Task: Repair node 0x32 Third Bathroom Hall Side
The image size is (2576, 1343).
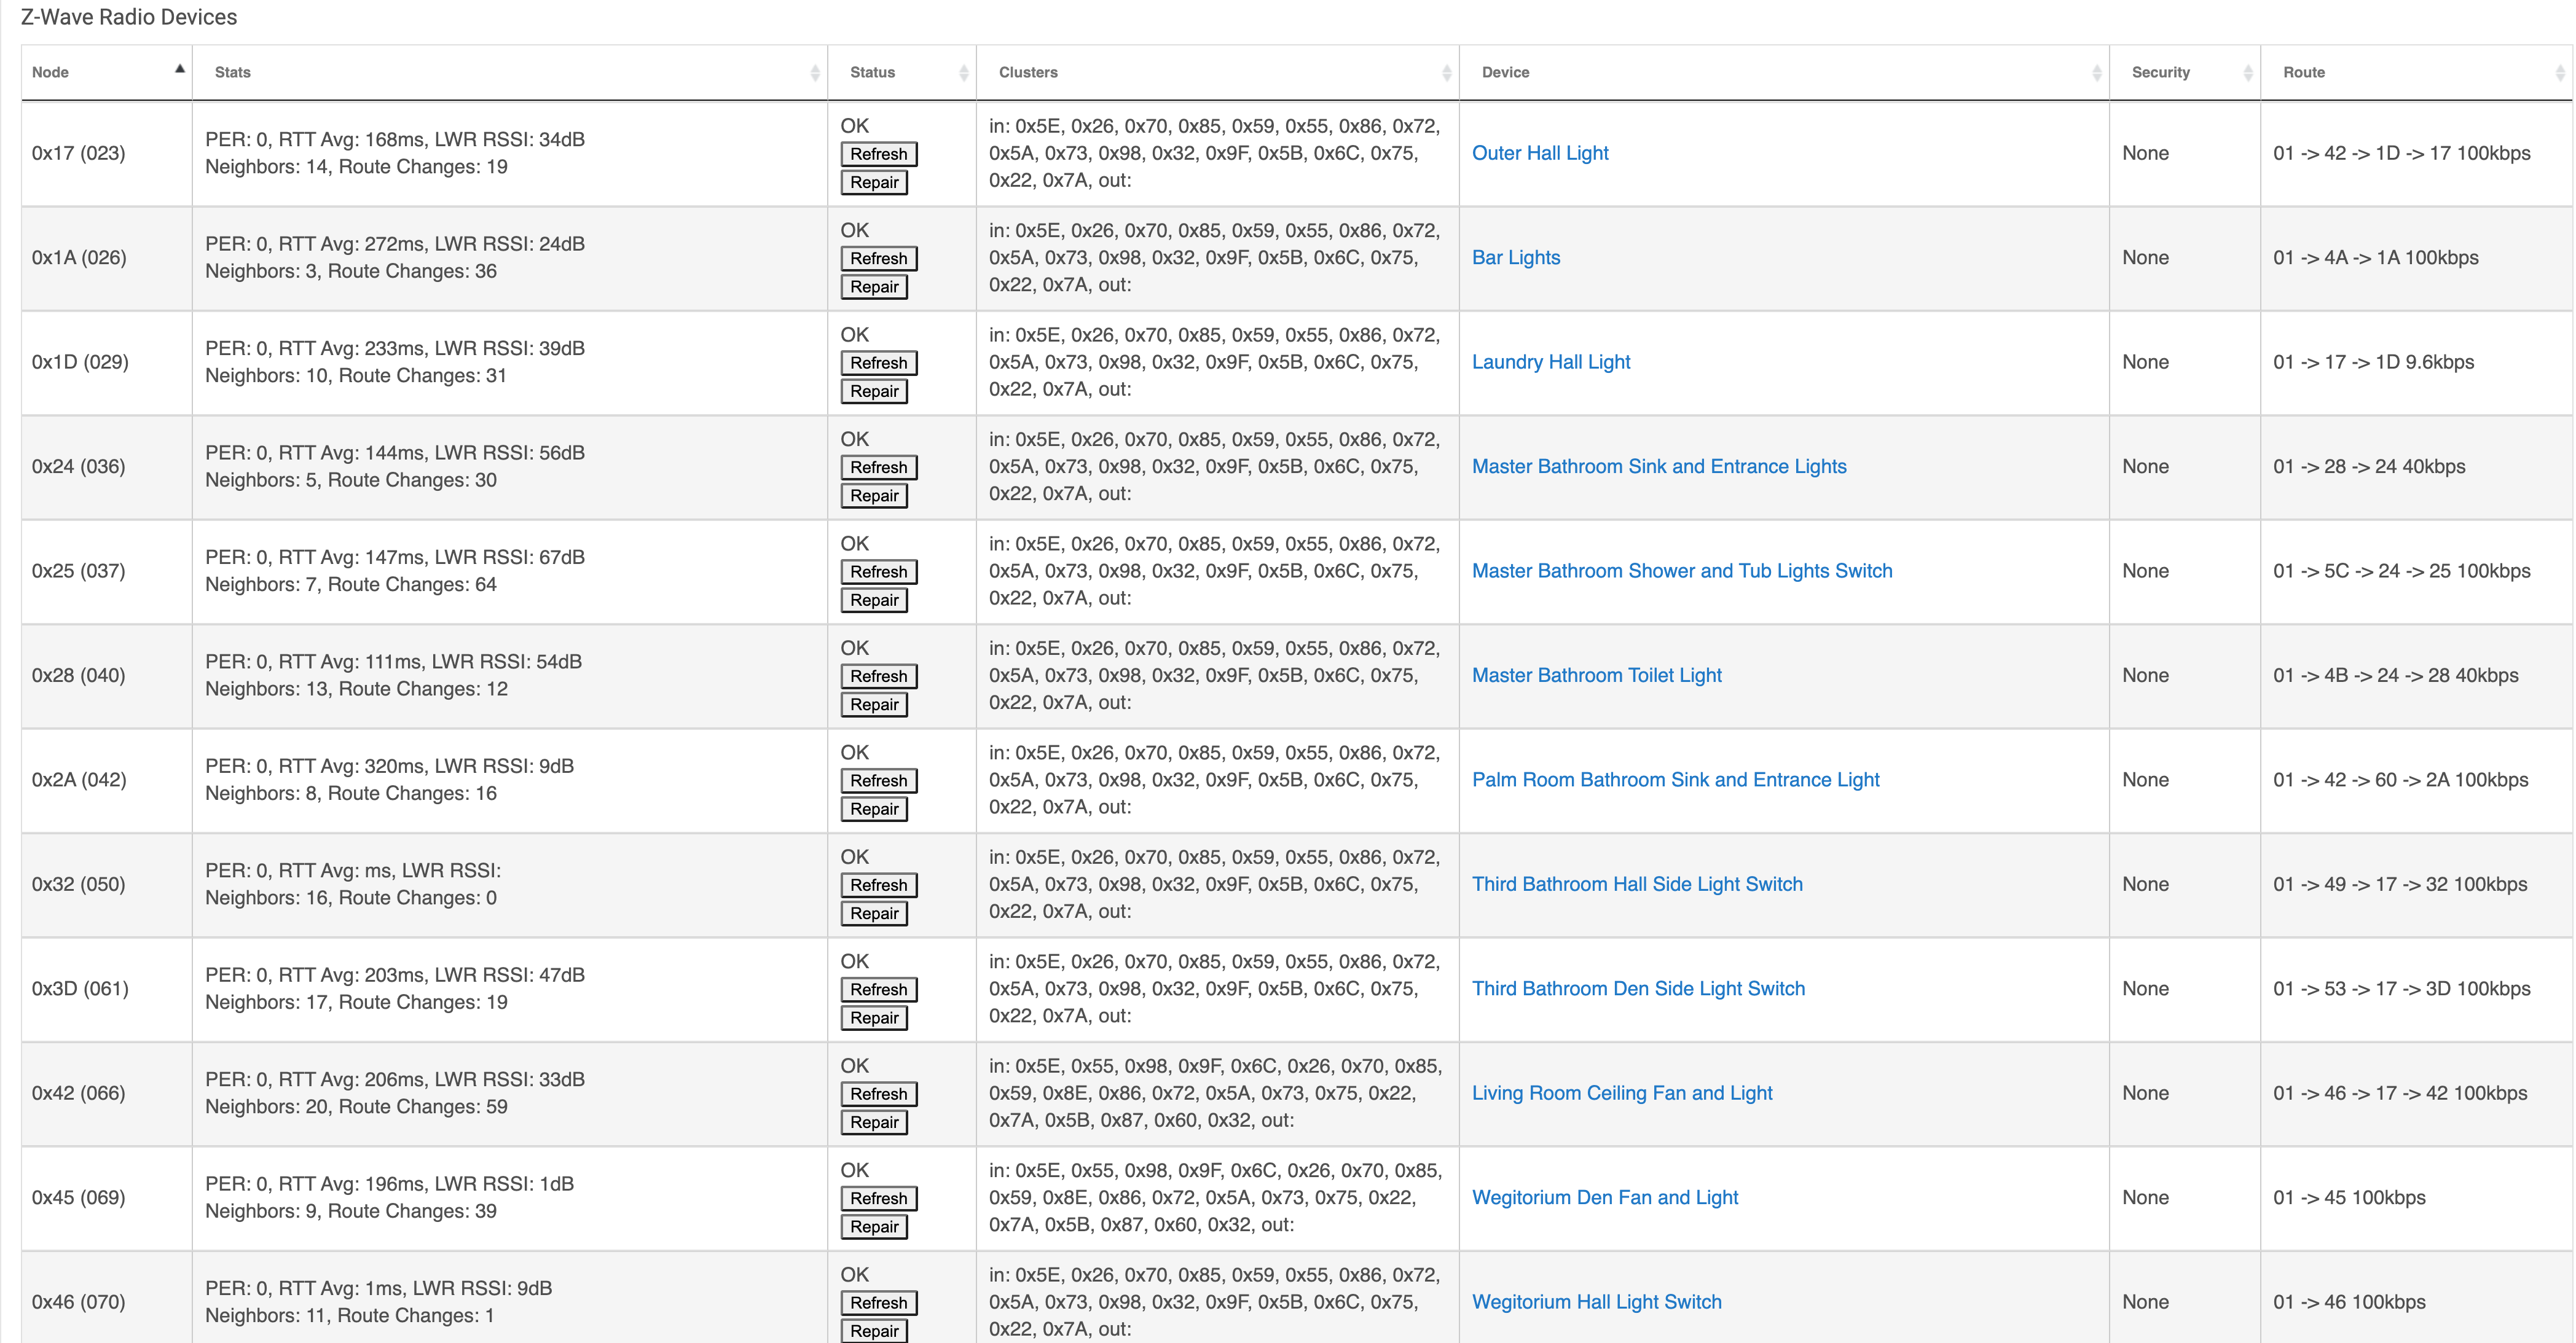Action: click(874, 914)
